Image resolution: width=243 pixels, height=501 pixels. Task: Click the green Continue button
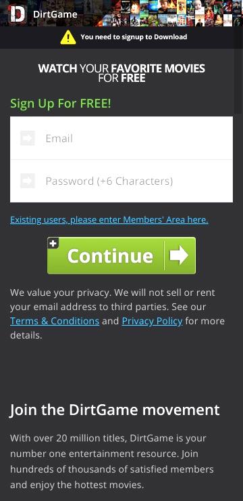click(122, 255)
